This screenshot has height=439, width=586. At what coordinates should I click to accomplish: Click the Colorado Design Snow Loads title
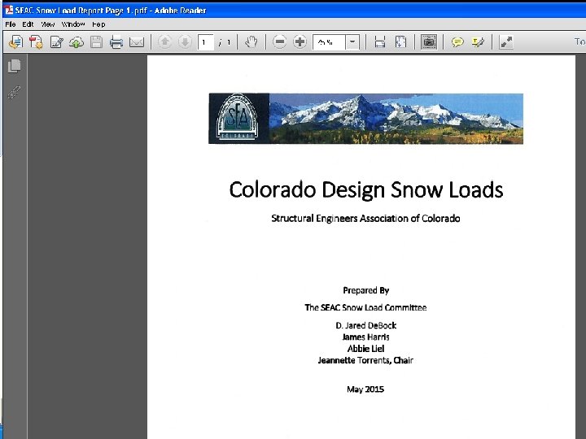click(366, 189)
